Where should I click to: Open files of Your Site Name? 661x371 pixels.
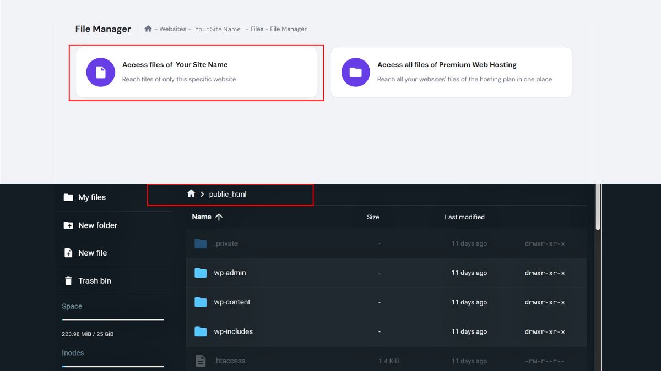coord(196,72)
